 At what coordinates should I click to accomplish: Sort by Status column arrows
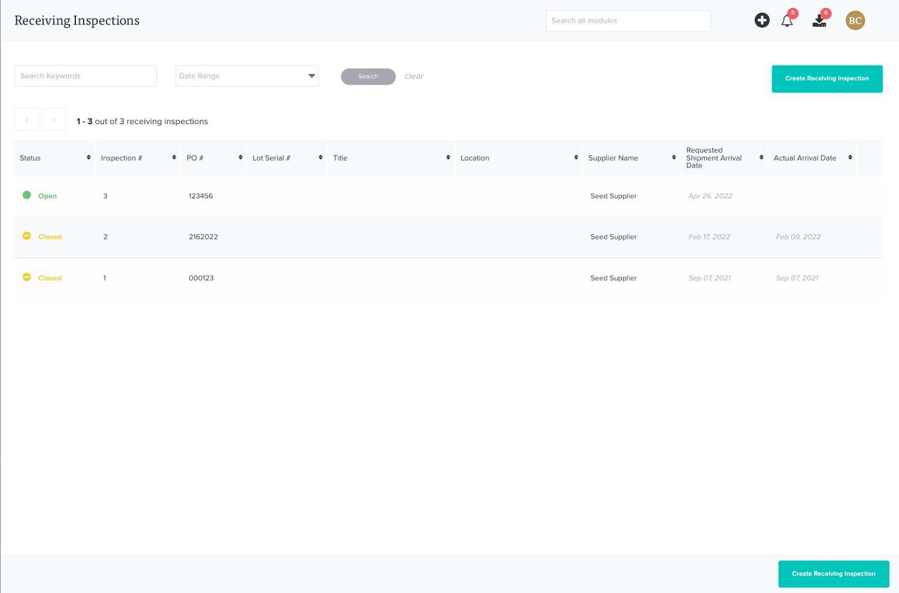click(x=89, y=158)
